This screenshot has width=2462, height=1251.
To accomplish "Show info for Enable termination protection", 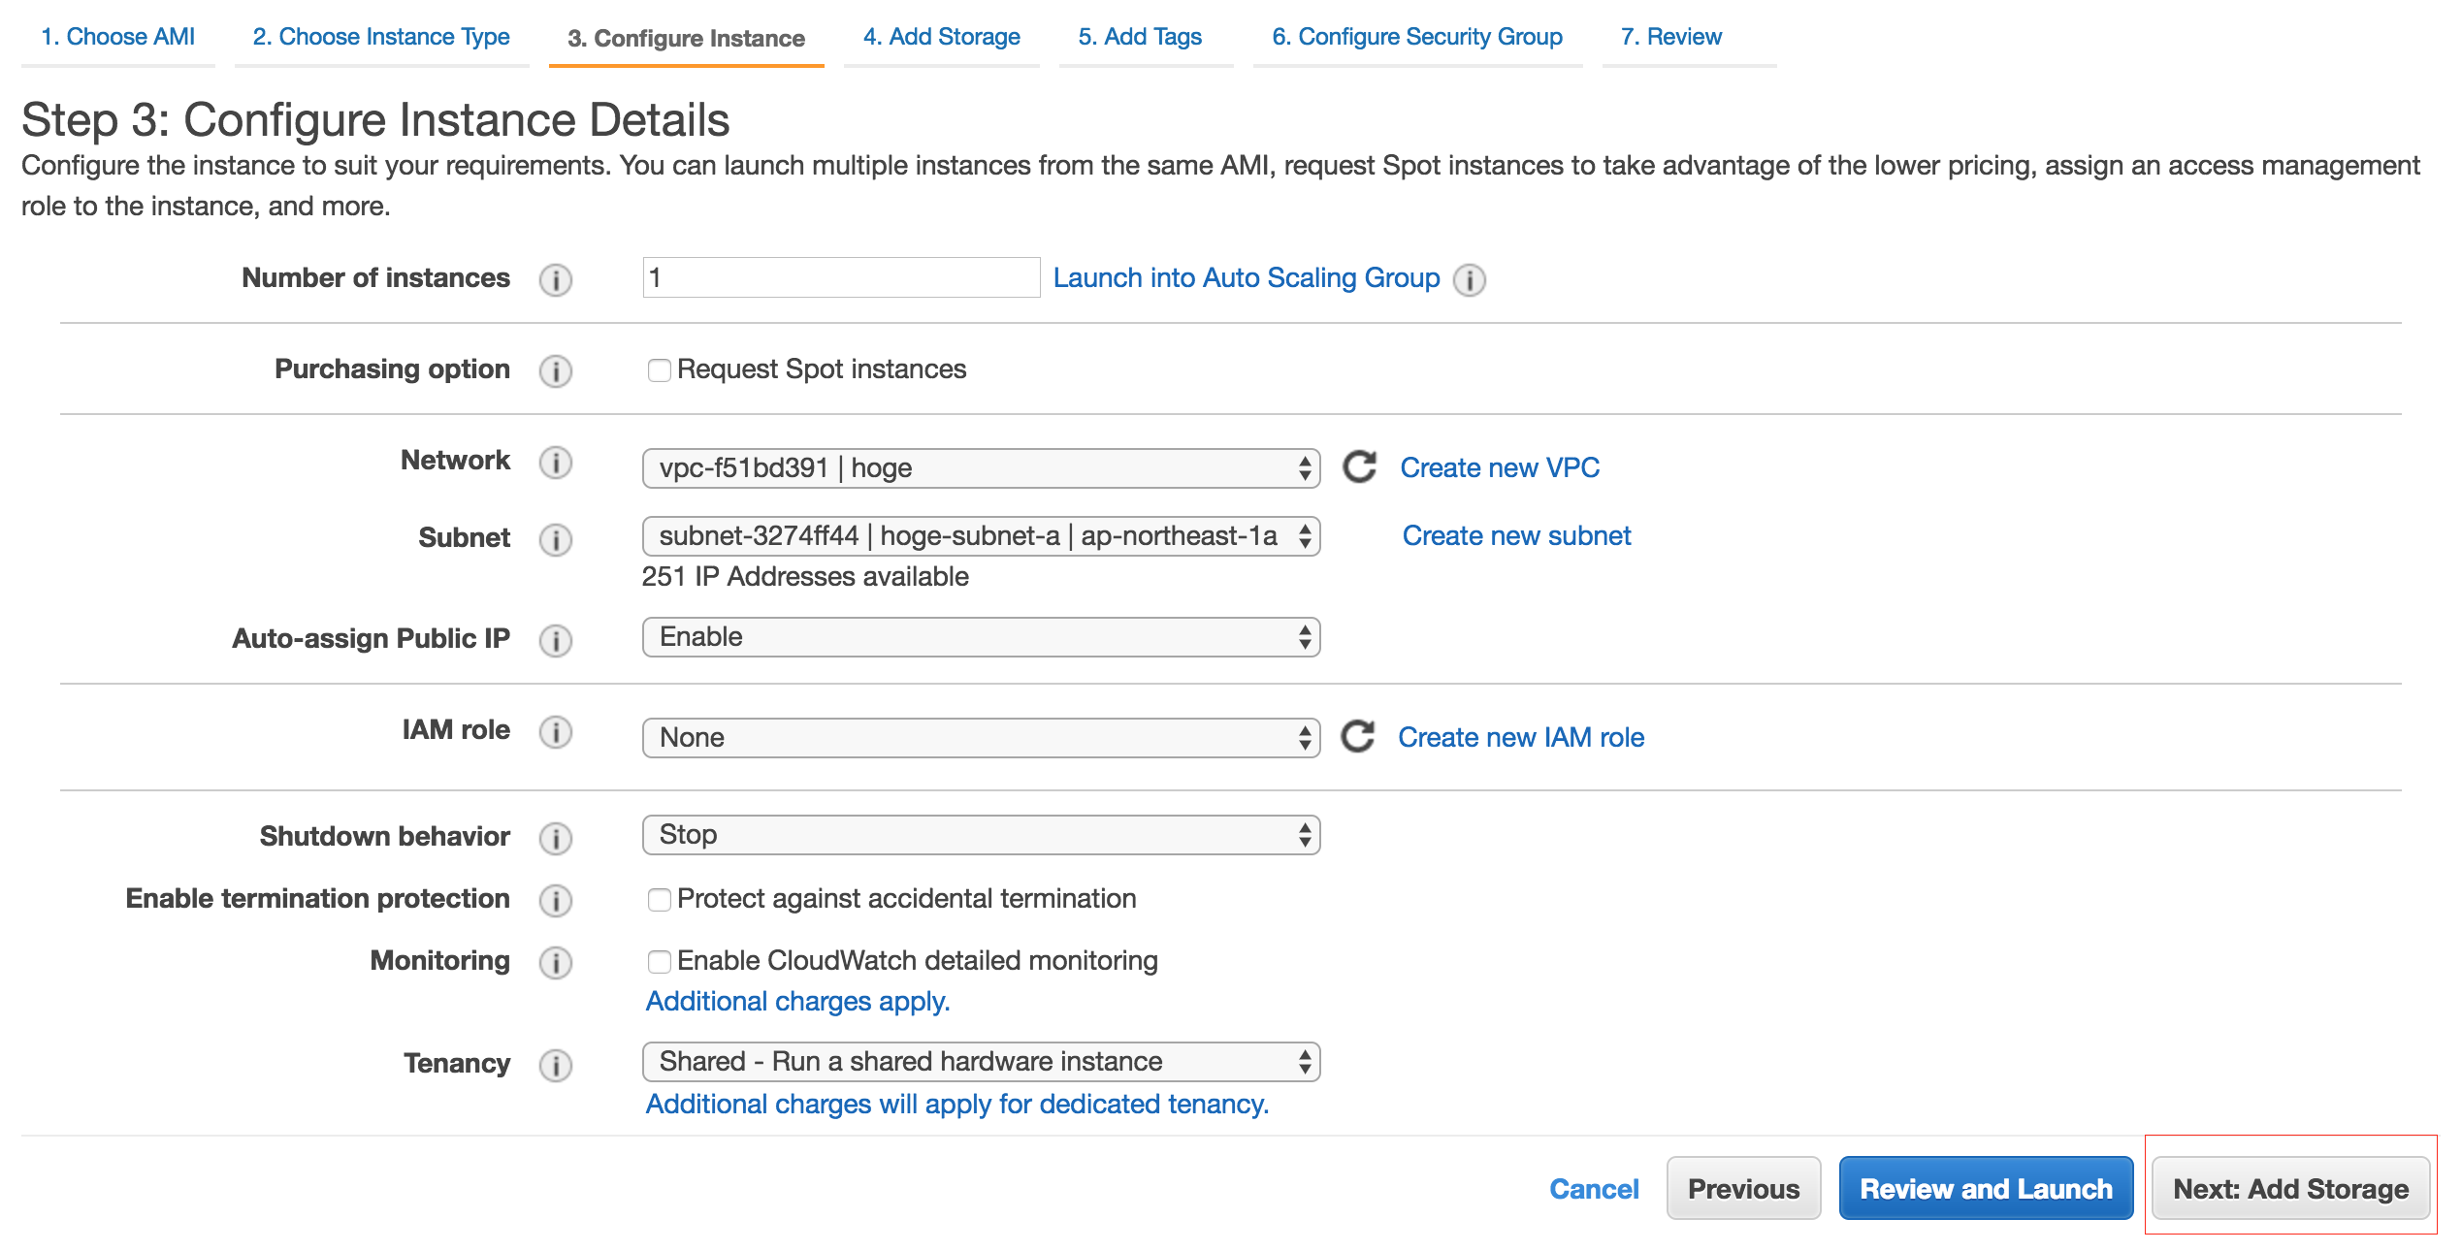I will pyautogui.click(x=556, y=901).
